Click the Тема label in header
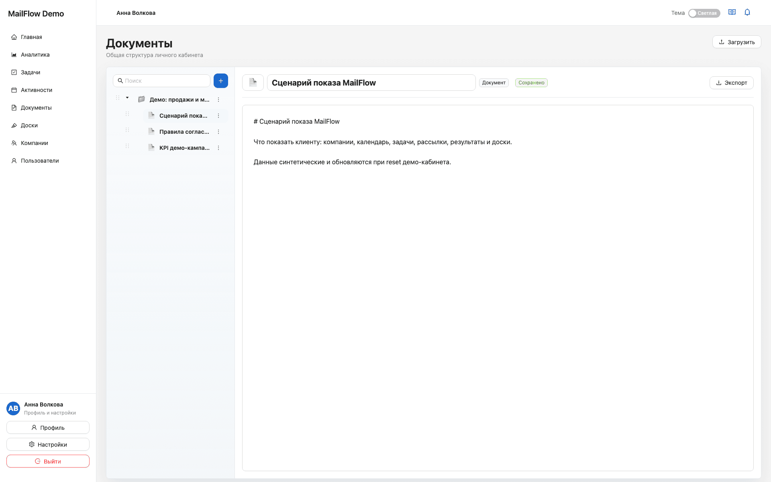 click(x=678, y=13)
